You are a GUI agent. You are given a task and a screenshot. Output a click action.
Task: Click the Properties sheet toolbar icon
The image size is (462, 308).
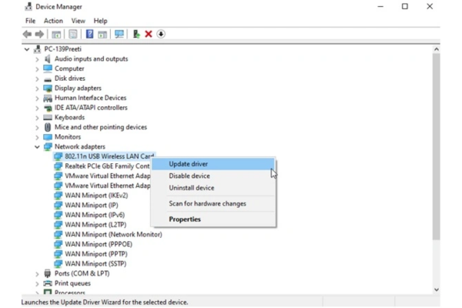point(73,34)
